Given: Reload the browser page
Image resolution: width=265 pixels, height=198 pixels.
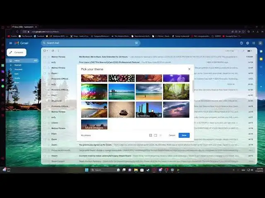Looking at the screenshot, I should 17,31.
